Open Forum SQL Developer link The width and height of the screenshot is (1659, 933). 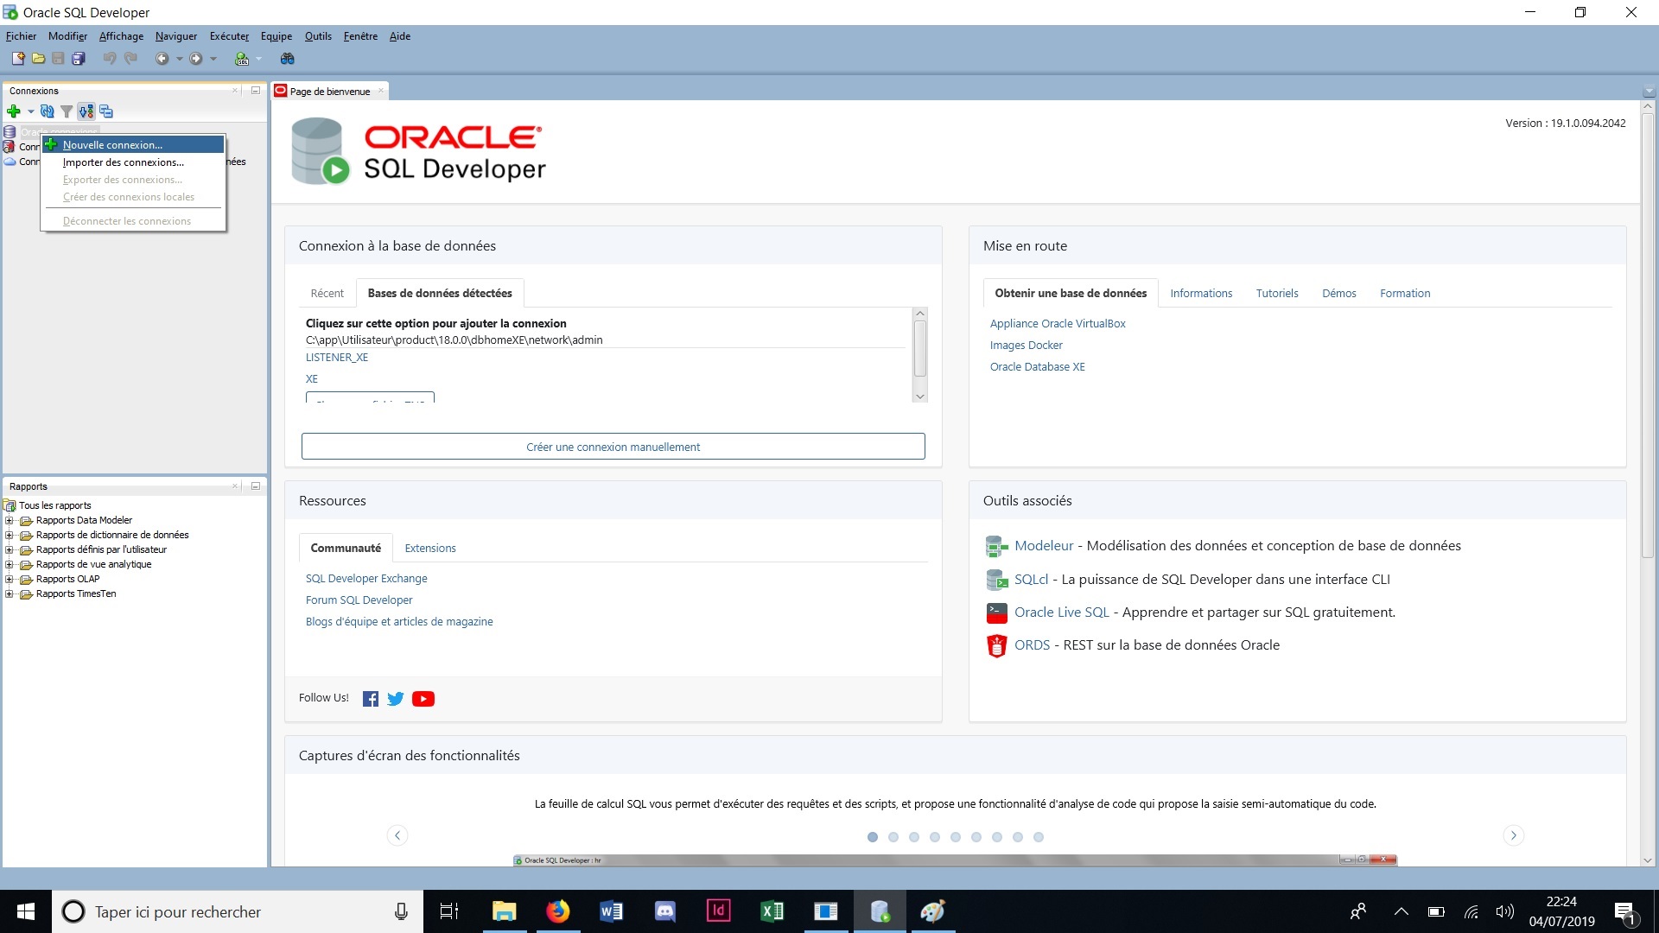[359, 600]
